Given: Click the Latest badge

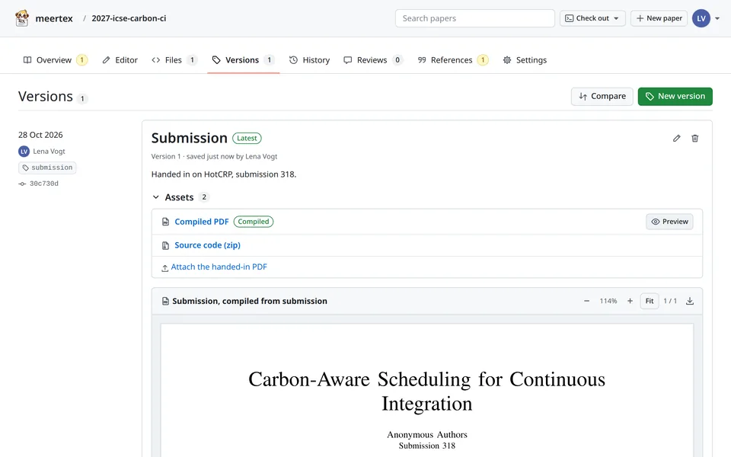Looking at the screenshot, I should (247, 138).
